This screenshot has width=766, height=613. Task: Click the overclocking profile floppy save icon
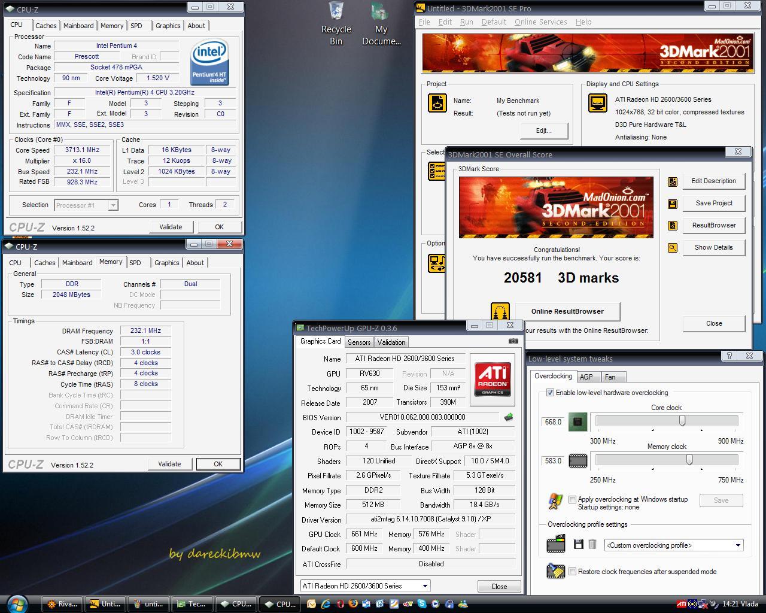tap(578, 545)
